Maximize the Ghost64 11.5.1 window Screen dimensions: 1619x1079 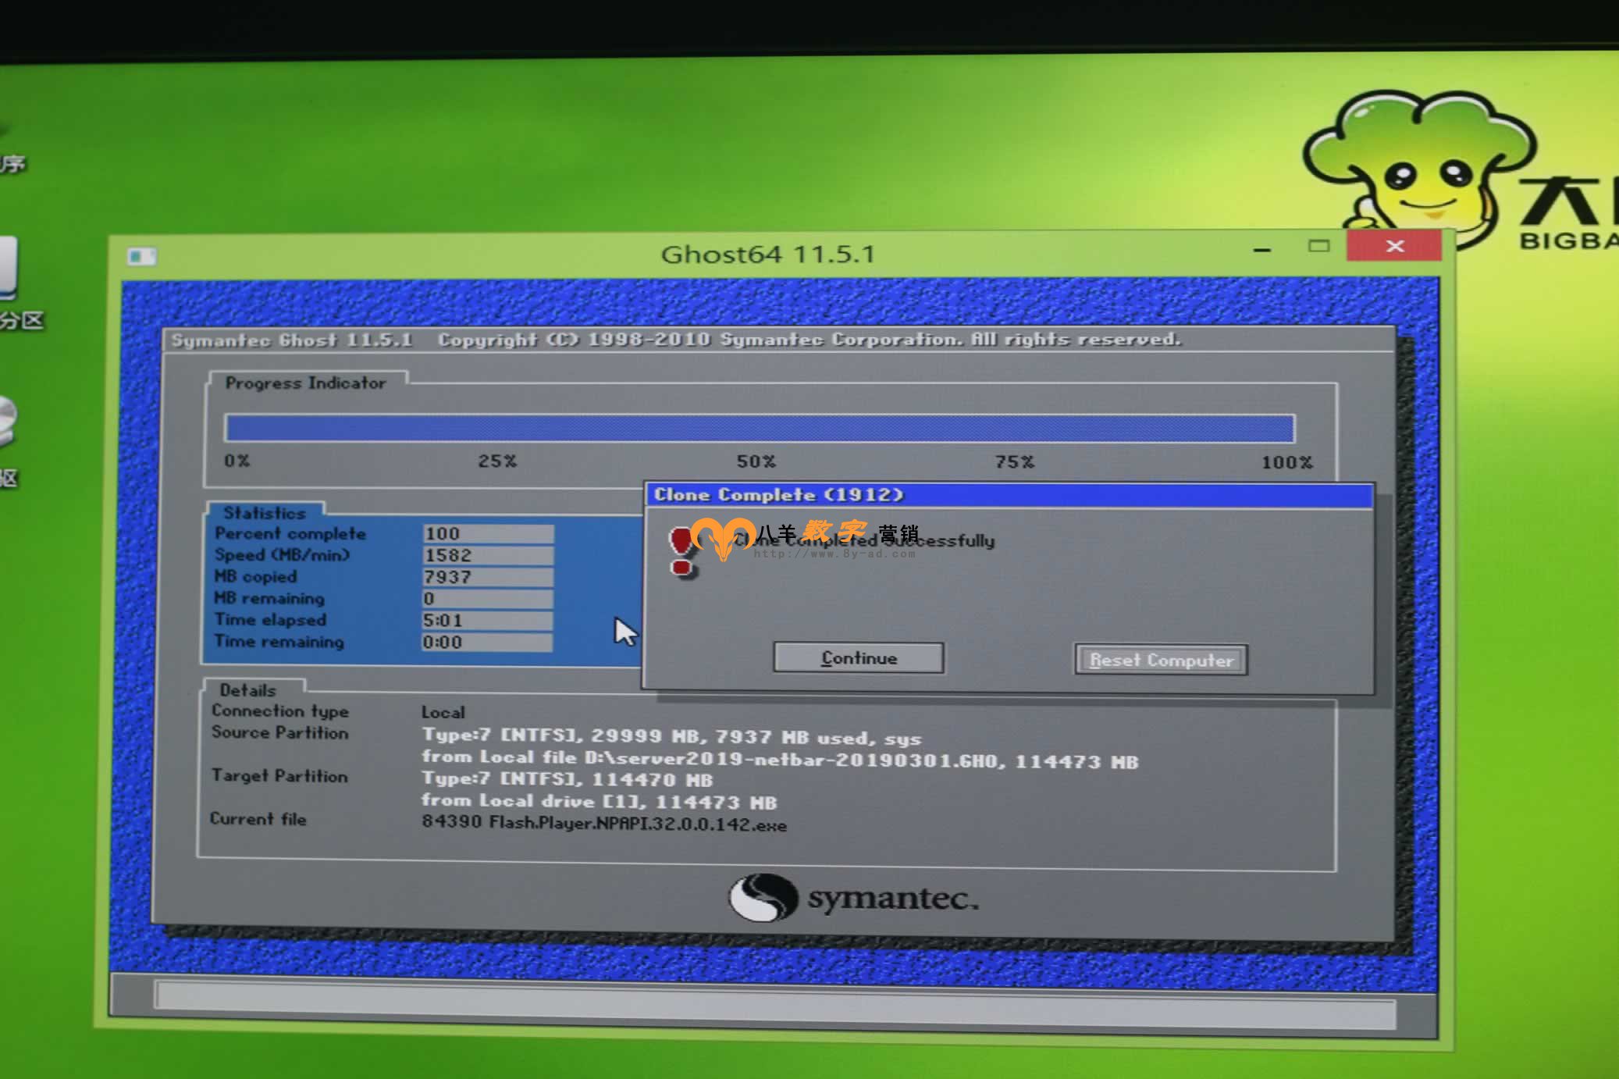1318,247
